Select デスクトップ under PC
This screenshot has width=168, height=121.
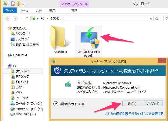click(20, 77)
